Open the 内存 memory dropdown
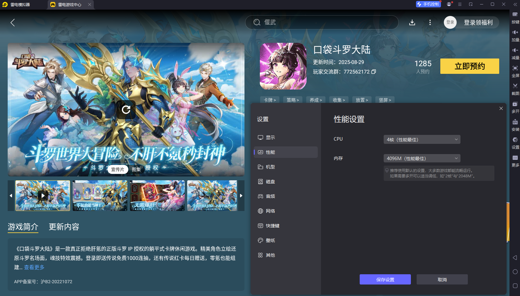The width and height of the screenshot is (520, 296). 422,158
